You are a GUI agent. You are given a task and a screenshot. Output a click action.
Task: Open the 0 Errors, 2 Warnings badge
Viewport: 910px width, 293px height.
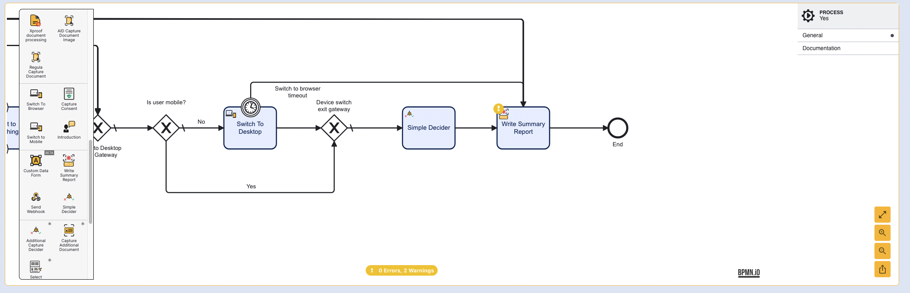coord(402,270)
